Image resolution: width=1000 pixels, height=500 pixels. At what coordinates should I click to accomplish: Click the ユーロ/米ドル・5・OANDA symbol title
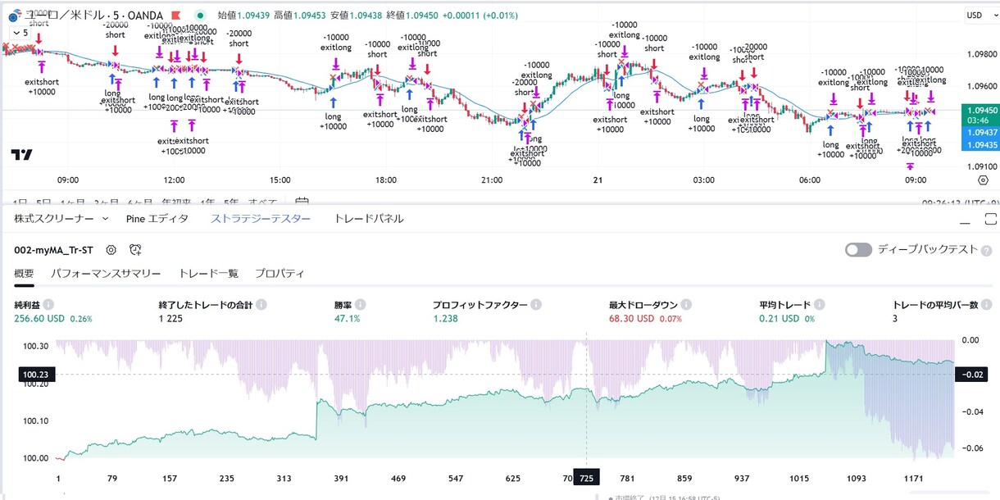pos(93,15)
